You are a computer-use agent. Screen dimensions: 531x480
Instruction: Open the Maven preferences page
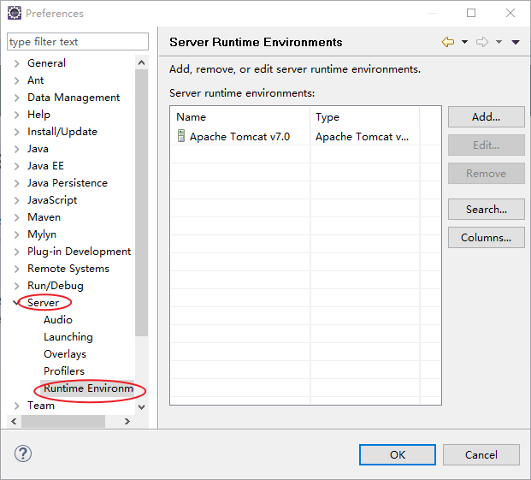[x=44, y=217]
